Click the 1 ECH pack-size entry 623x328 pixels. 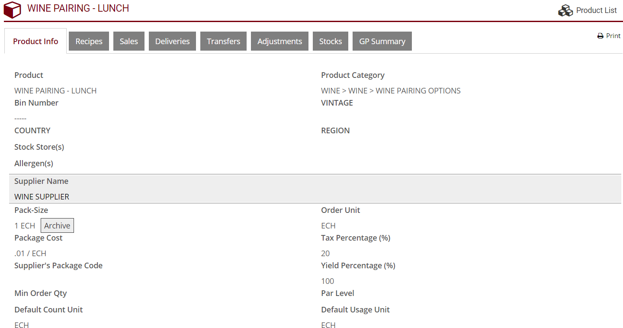click(25, 225)
